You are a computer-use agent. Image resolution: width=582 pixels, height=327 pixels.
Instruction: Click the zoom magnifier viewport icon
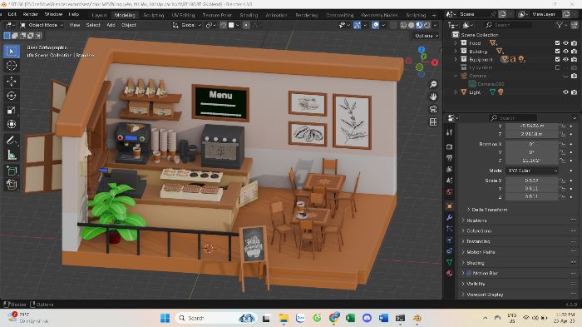click(x=433, y=84)
